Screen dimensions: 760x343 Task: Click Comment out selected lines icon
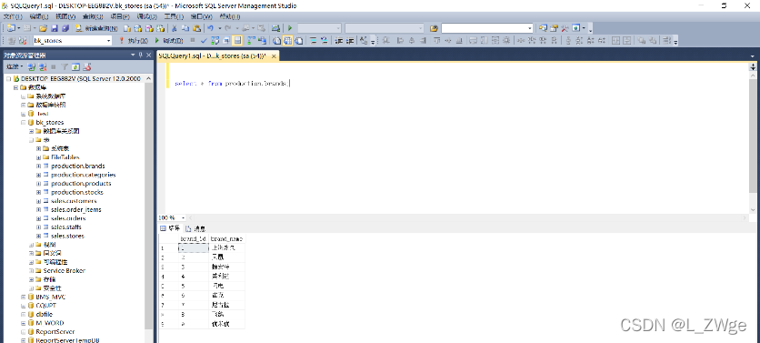click(x=313, y=41)
